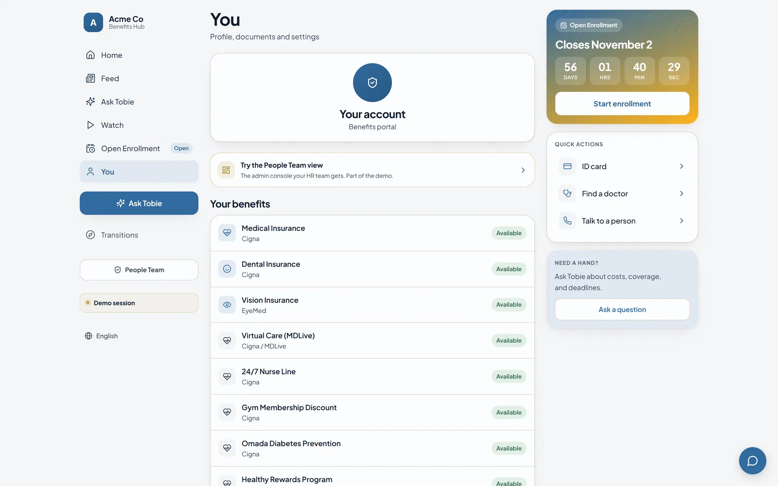
Task: Click the Dental Insurance smiley icon
Action: pyautogui.click(x=227, y=269)
